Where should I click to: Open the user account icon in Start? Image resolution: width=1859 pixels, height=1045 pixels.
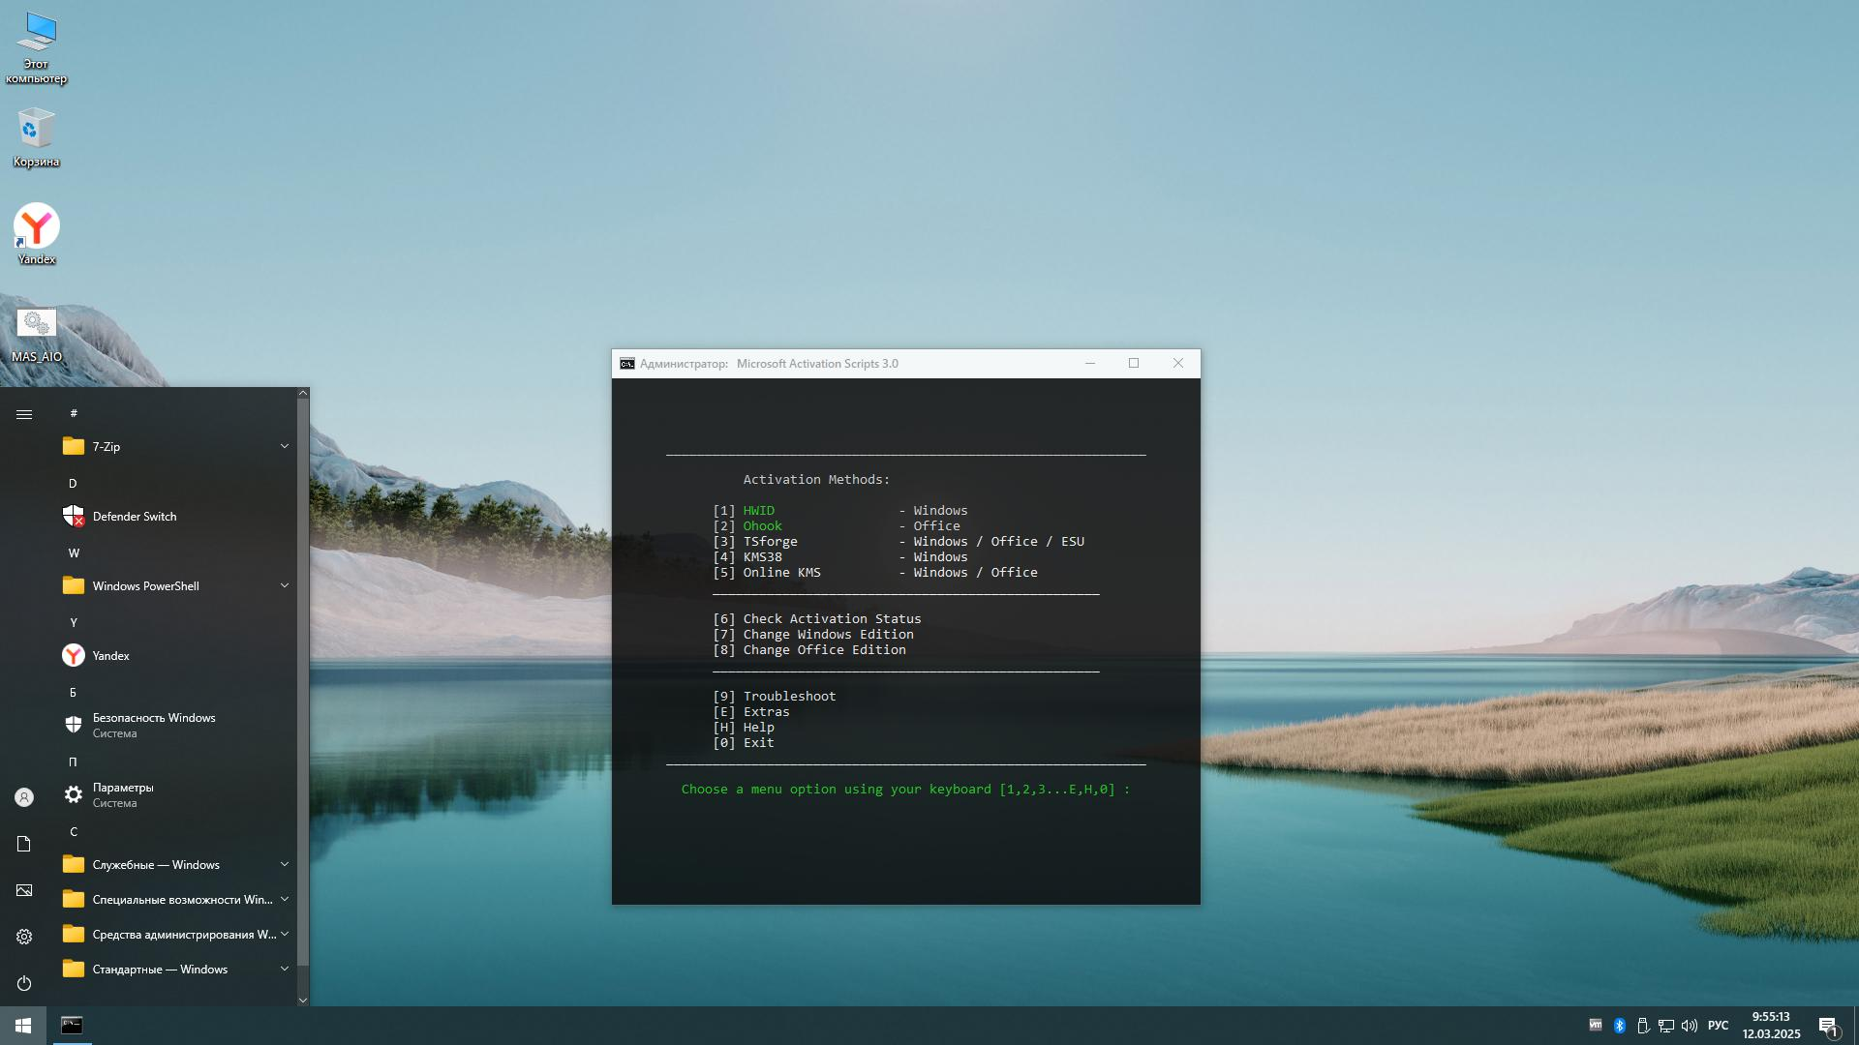pyautogui.click(x=24, y=797)
